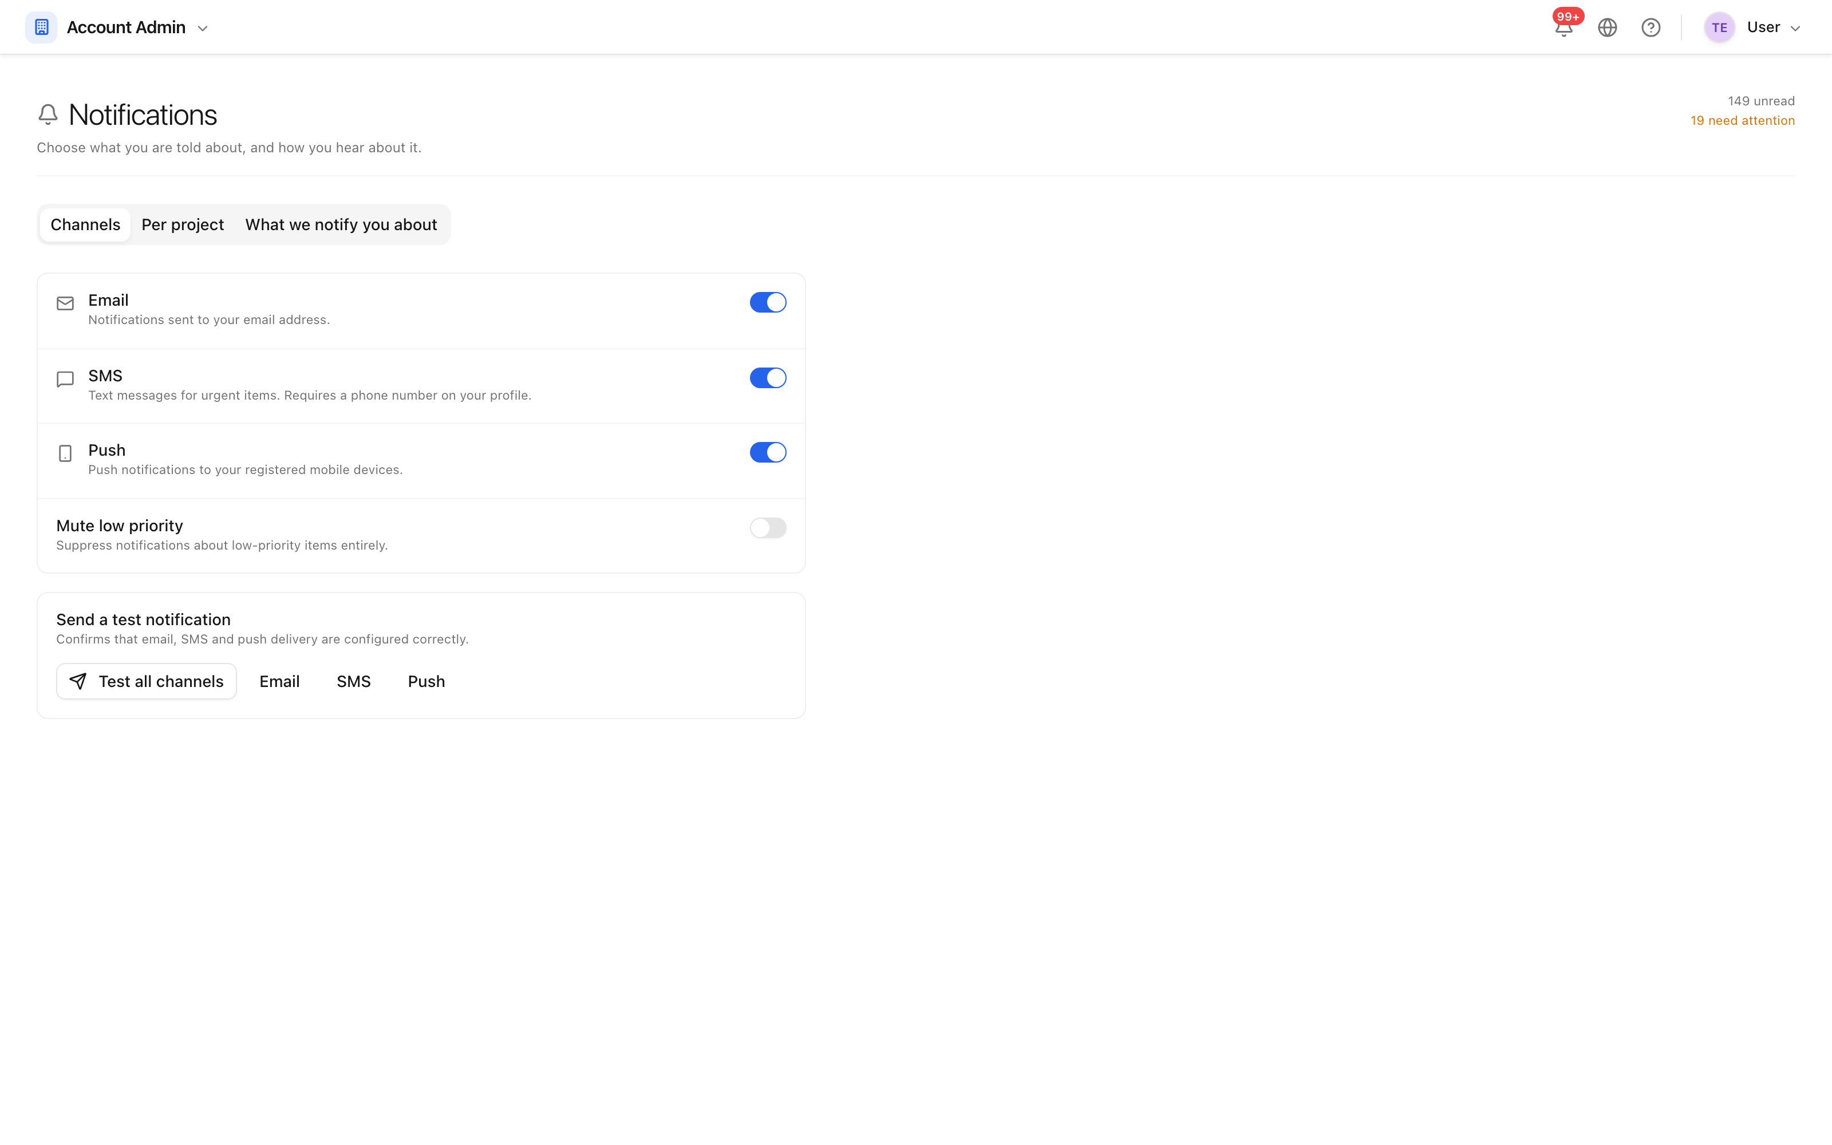Click the User name label

(x=1763, y=27)
